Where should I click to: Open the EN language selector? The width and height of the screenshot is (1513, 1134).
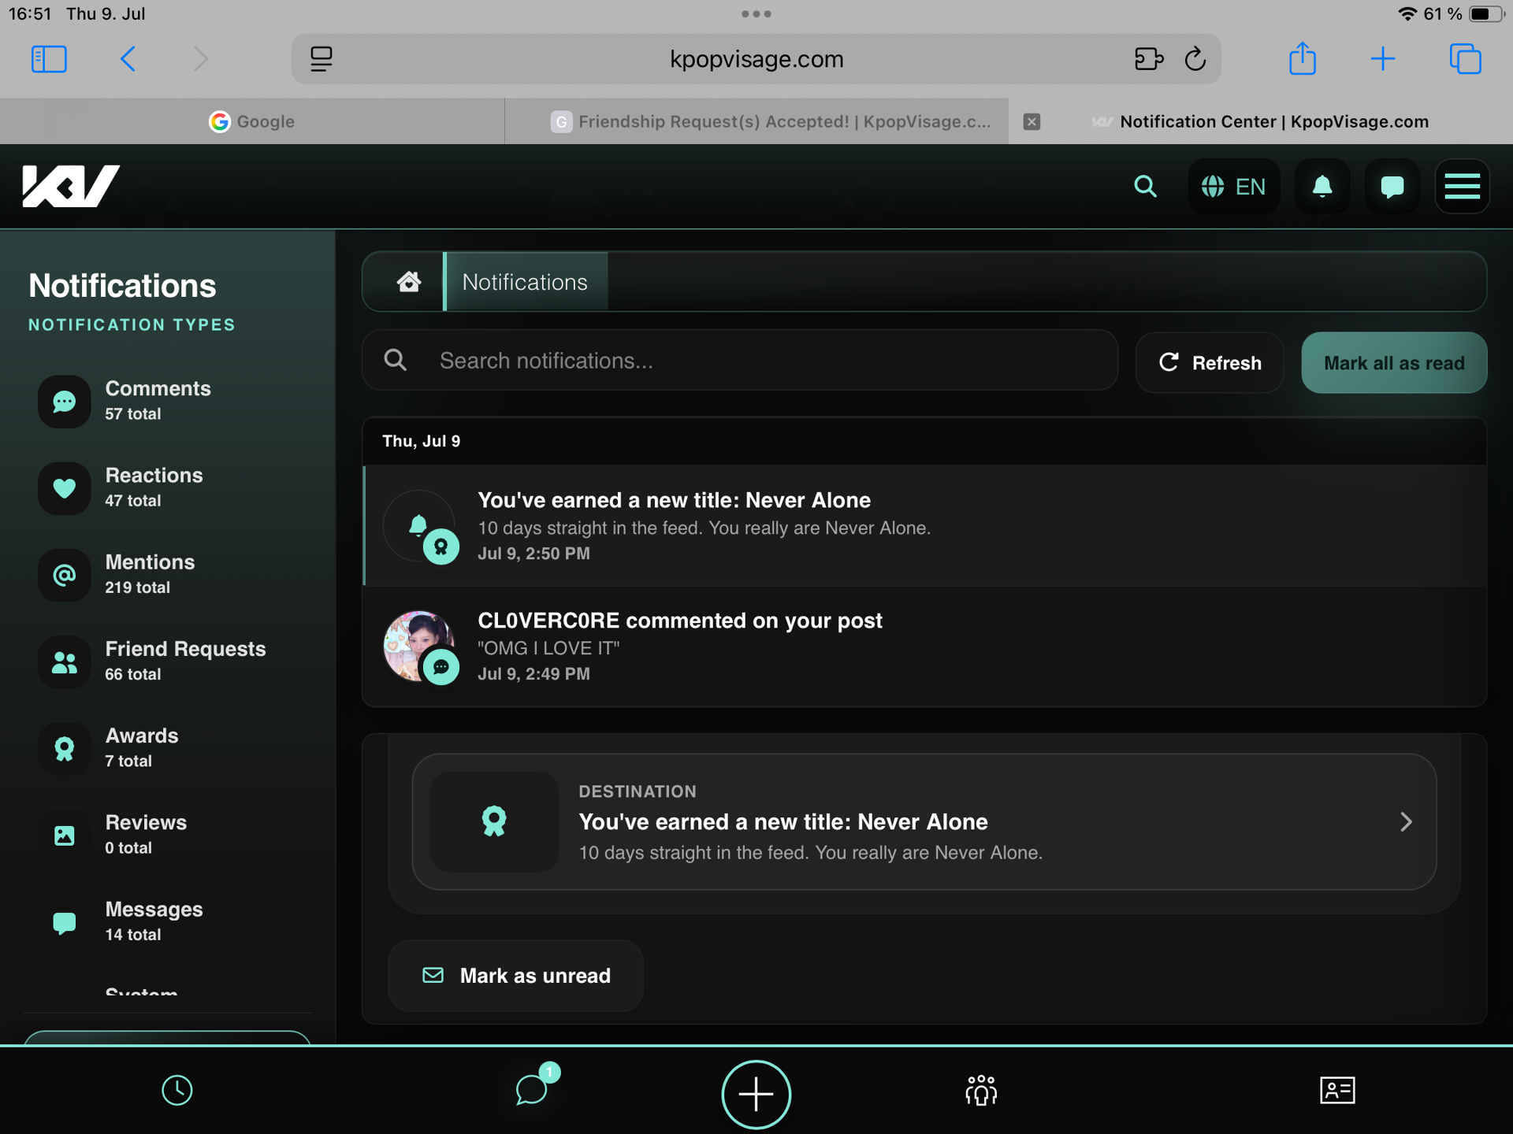pyautogui.click(x=1233, y=187)
